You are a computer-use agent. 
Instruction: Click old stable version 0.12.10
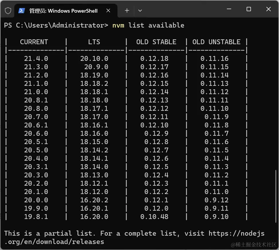tap(154, 125)
